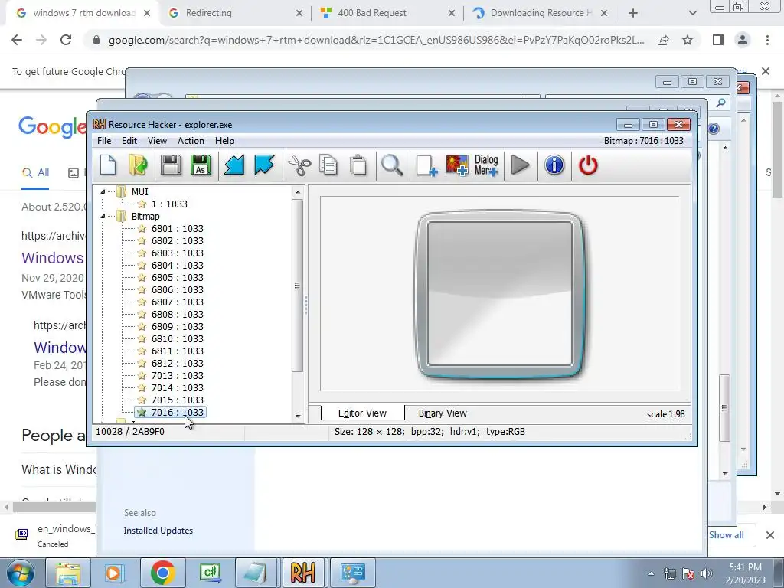
Task: Open the File menu in Resource Hacker
Action: 104,141
